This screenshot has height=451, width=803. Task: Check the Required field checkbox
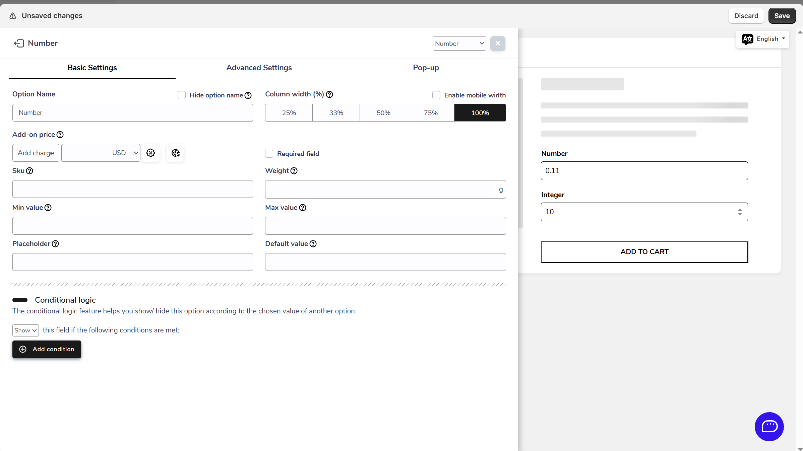tap(269, 154)
